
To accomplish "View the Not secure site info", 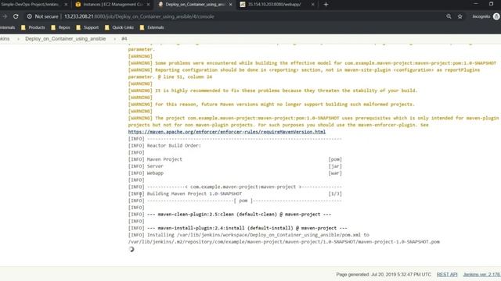I will point(43,16).
